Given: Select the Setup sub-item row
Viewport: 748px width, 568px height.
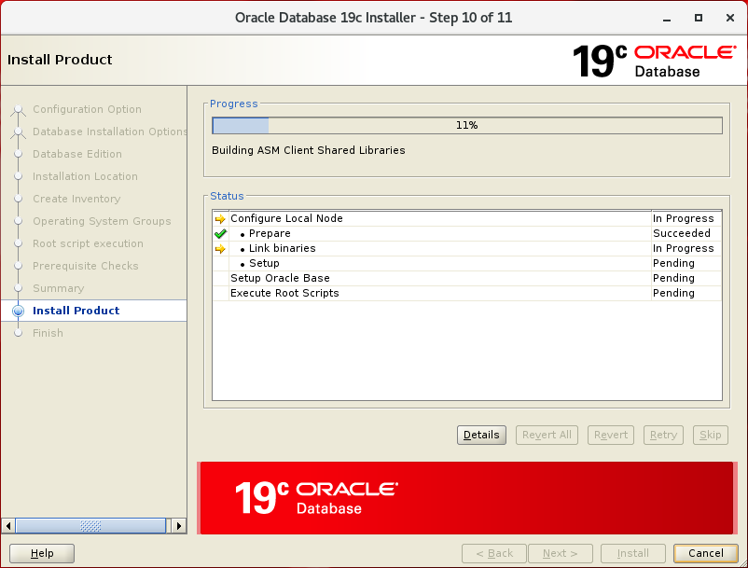Looking at the screenshot, I should pyautogui.click(x=467, y=263).
